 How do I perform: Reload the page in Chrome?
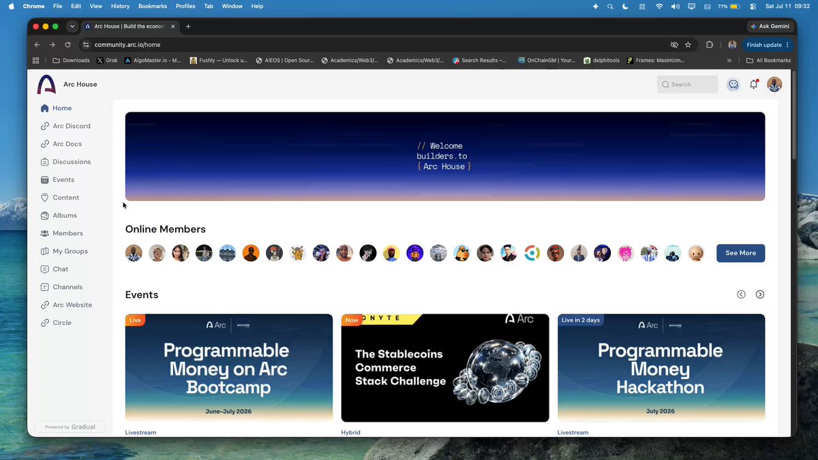67,45
